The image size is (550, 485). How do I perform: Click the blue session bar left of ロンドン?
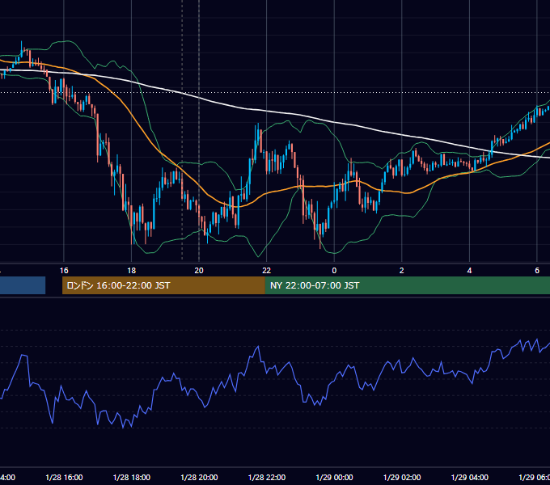point(23,285)
